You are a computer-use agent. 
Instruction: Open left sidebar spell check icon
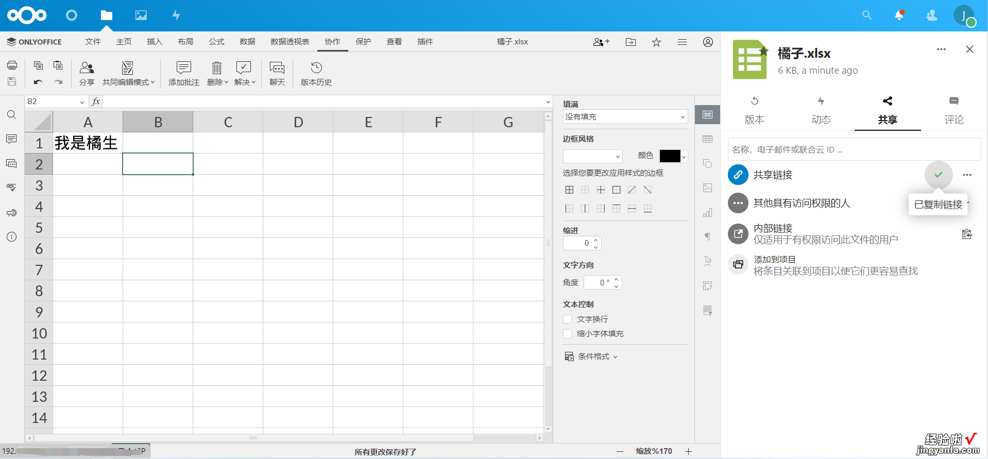pyautogui.click(x=11, y=188)
